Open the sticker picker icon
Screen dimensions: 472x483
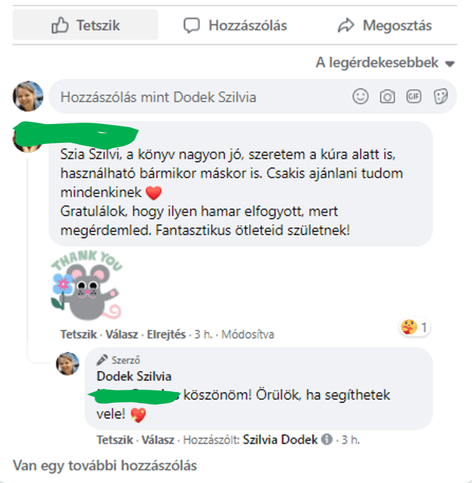coord(440,97)
